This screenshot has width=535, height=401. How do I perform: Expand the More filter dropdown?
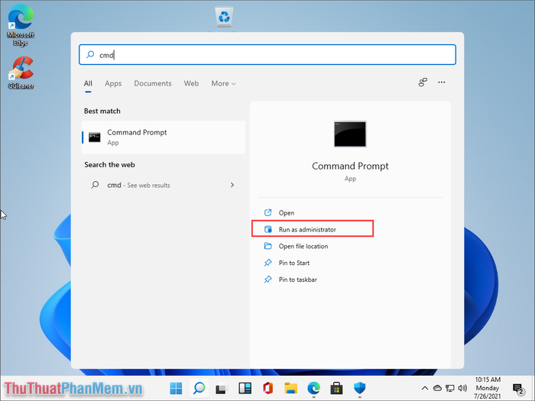(223, 83)
